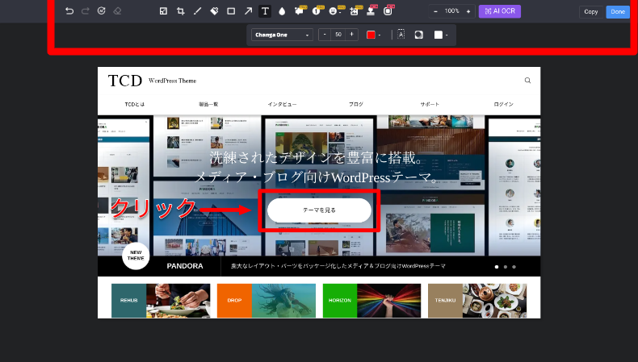Copy the edited screenshot

[x=591, y=12]
